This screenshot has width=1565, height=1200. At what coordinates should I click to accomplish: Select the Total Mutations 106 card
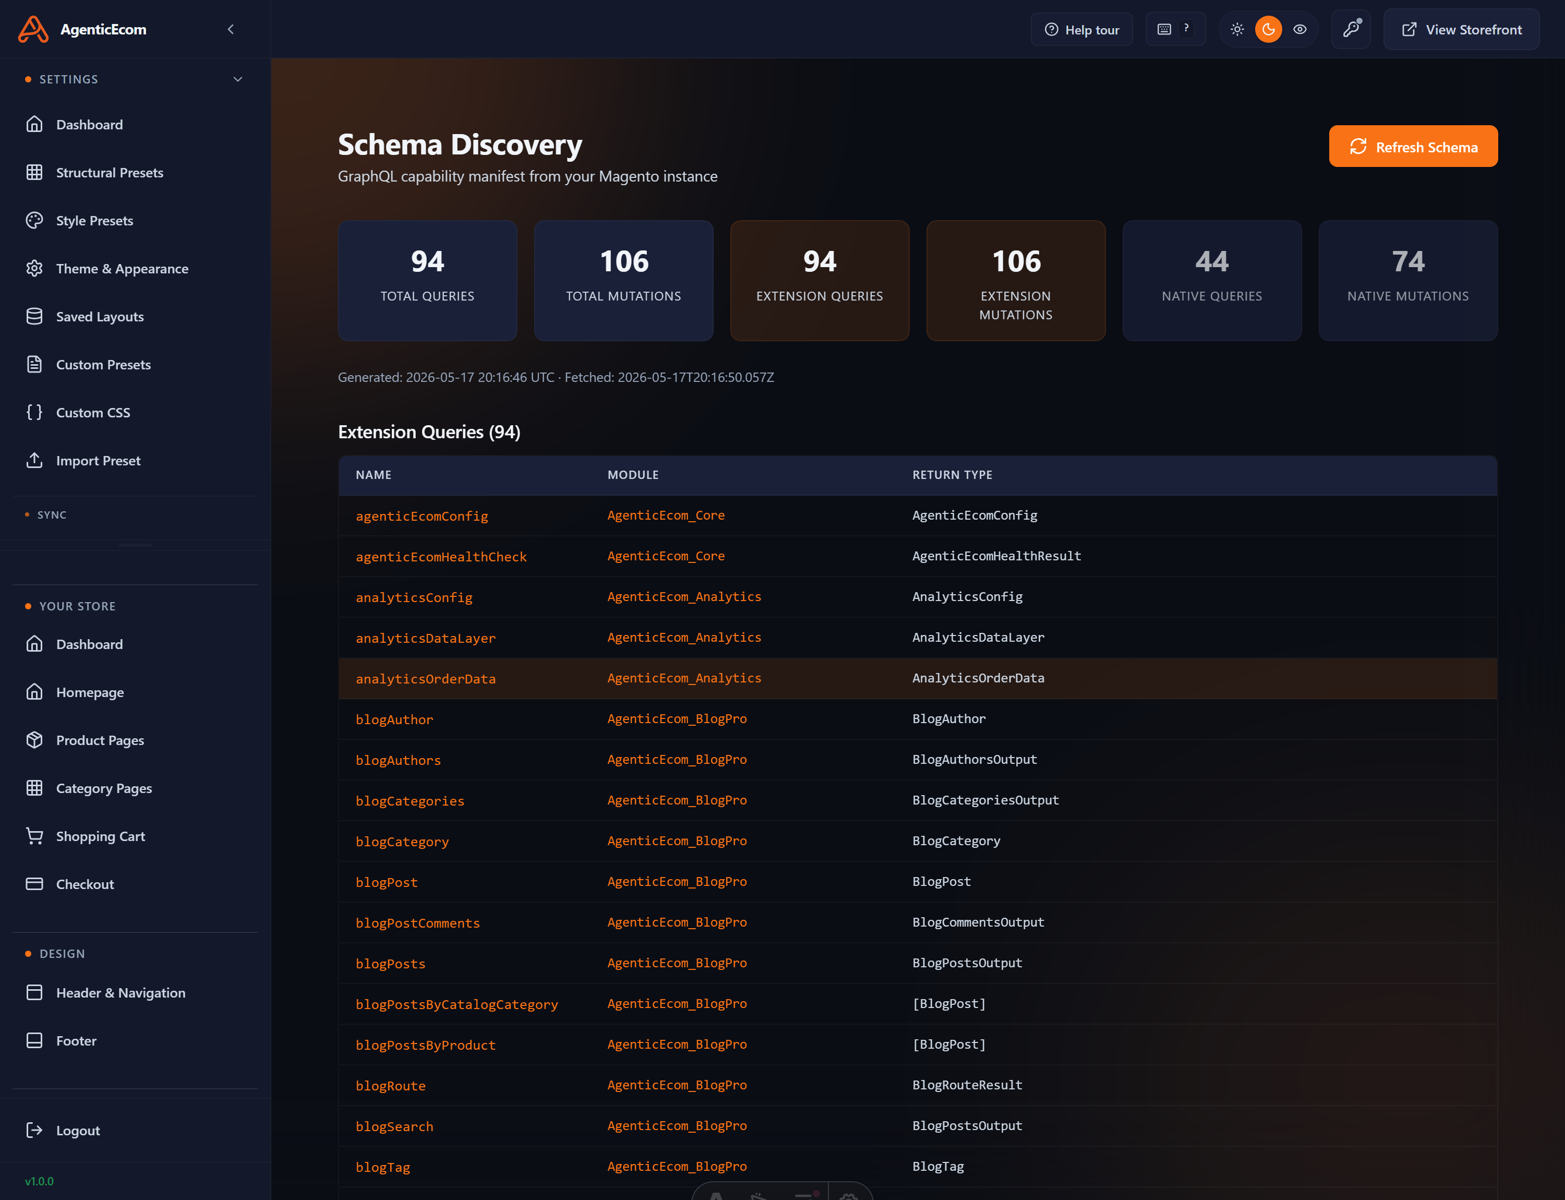[x=623, y=281]
